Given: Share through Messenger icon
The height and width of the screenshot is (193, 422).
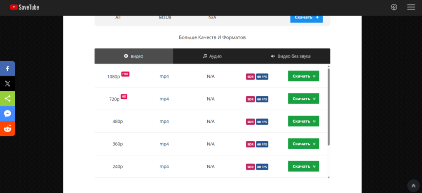Looking at the screenshot, I should click(x=7, y=114).
